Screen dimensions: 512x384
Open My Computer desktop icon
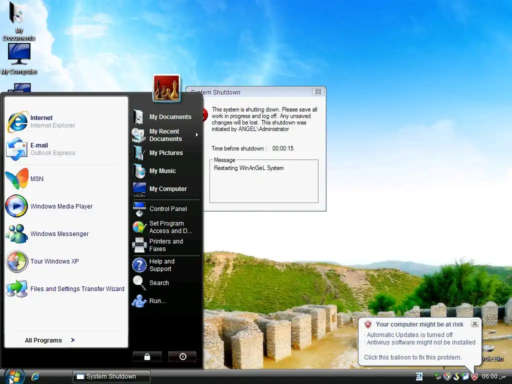[18, 59]
